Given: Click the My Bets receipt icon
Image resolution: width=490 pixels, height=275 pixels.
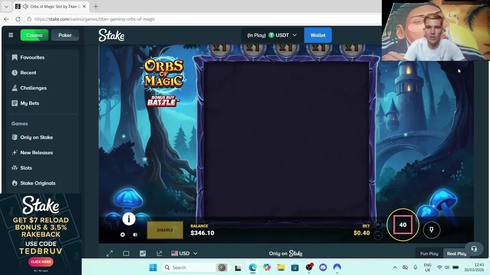Looking at the screenshot, I should (15, 103).
